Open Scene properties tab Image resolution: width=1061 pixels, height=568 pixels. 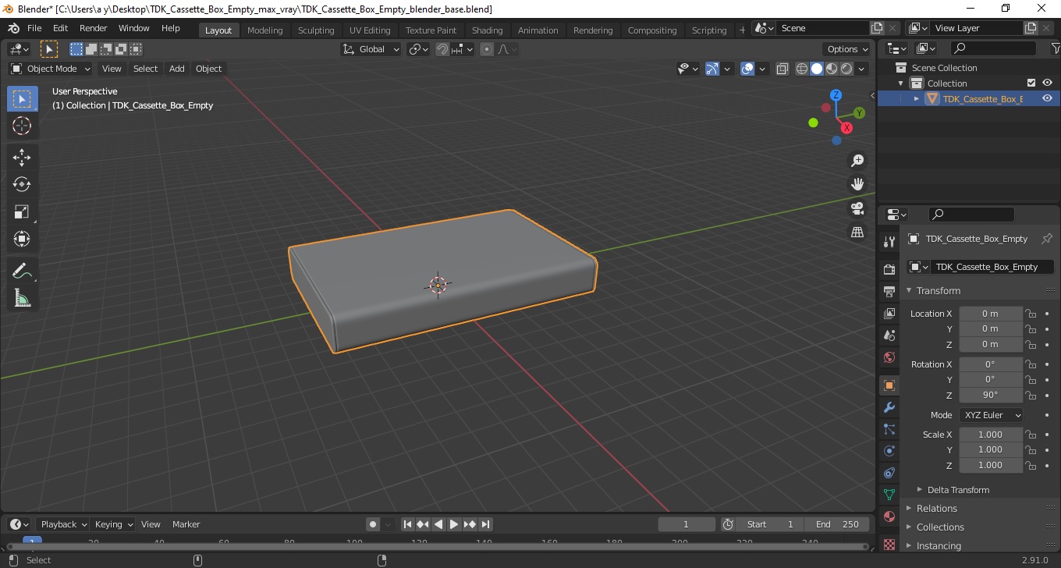(889, 335)
